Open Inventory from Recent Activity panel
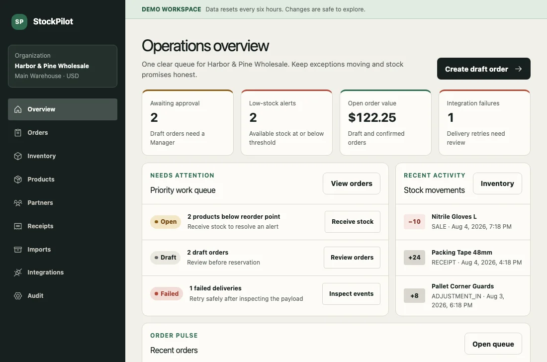 [x=497, y=183]
